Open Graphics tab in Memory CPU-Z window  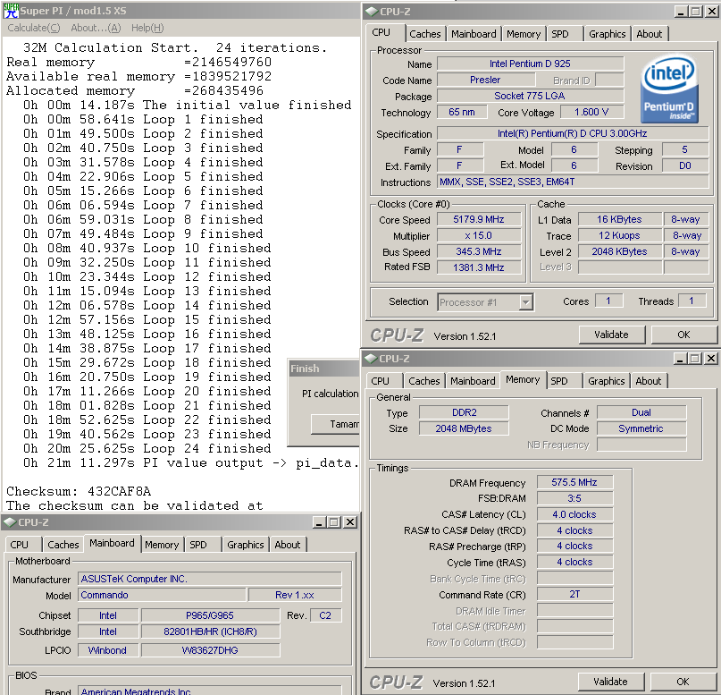tap(606, 381)
